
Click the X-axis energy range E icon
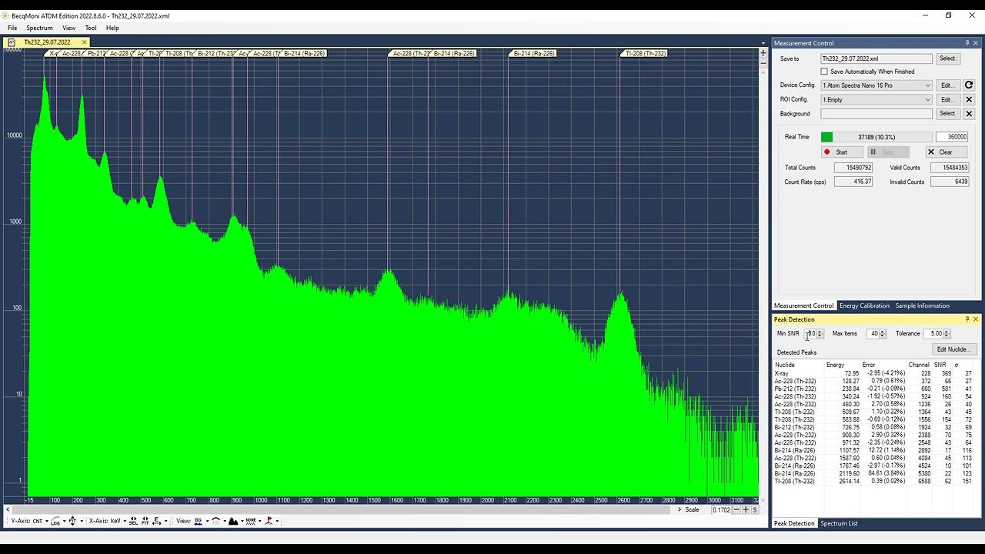156,521
